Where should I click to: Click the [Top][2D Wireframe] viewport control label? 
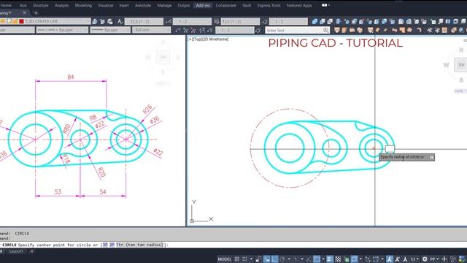pyautogui.click(x=208, y=39)
